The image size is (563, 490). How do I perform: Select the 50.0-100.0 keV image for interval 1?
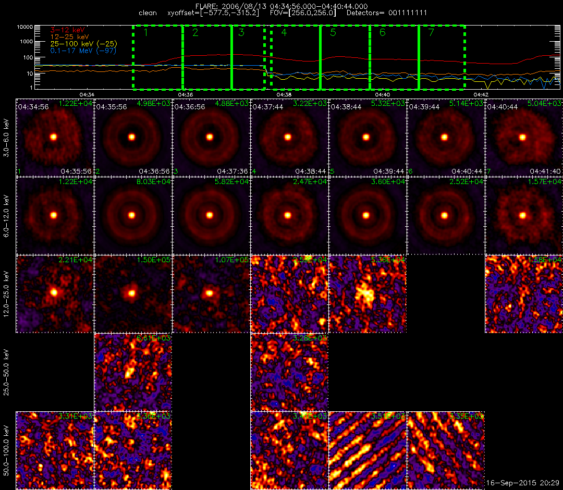pyautogui.click(x=55, y=450)
